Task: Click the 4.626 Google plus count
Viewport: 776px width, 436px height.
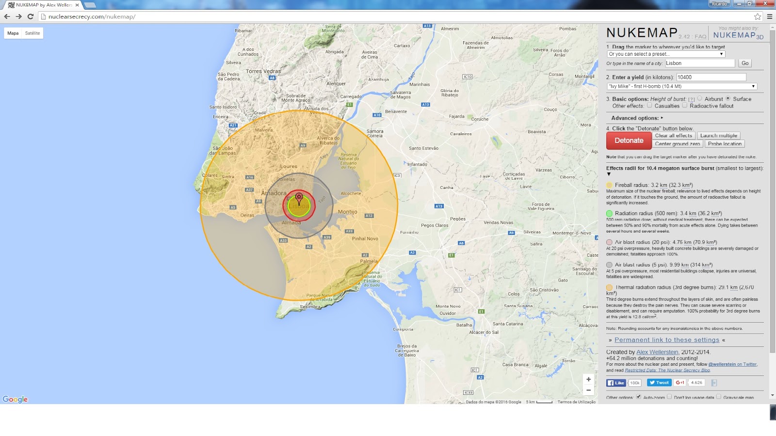Action: 696,383
